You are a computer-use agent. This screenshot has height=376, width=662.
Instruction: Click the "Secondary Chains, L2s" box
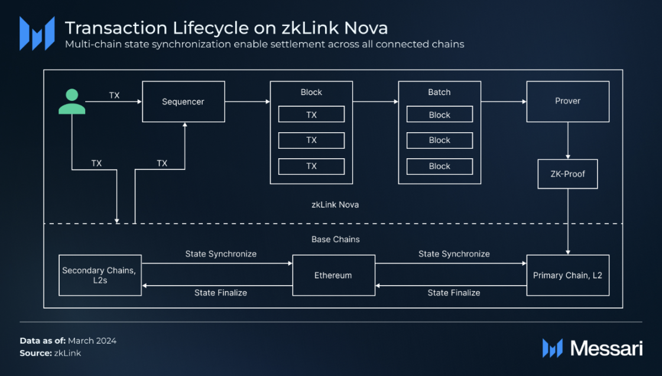coord(100,275)
